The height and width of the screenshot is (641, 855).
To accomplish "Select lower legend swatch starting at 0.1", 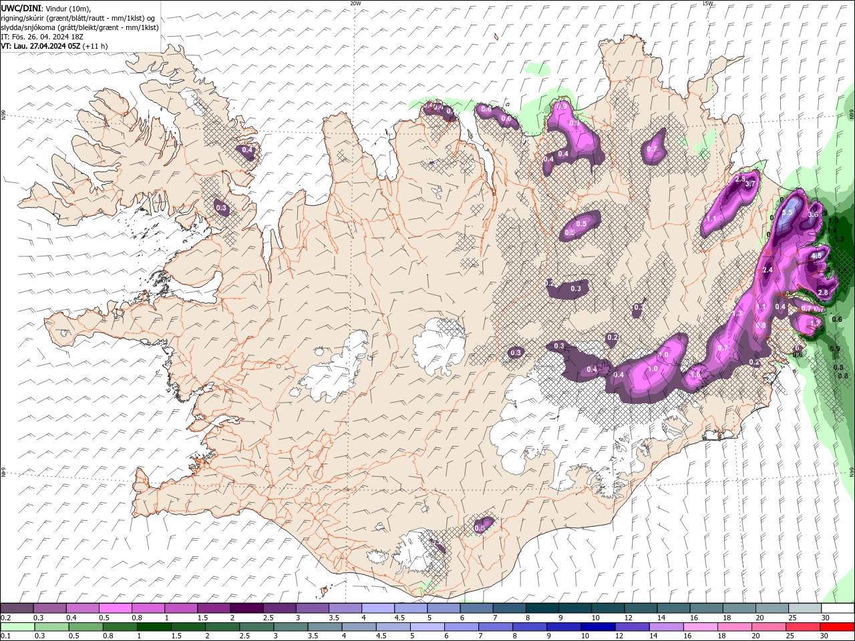I will pos(17,627).
